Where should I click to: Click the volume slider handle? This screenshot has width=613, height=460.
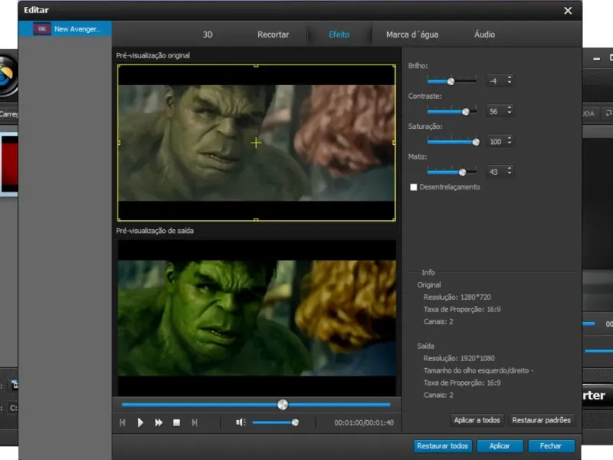[295, 422]
